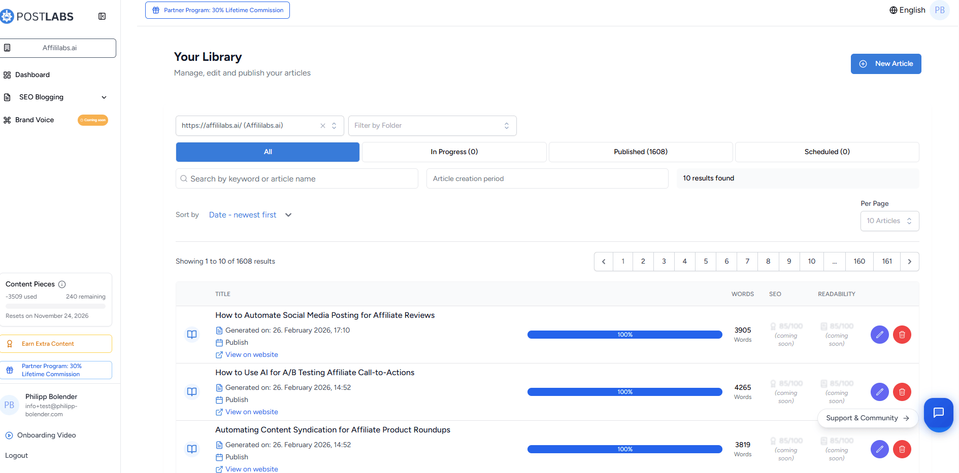Collapse the sidebar with the panel icon
Image resolution: width=959 pixels, height=473 pixels.
102,16
